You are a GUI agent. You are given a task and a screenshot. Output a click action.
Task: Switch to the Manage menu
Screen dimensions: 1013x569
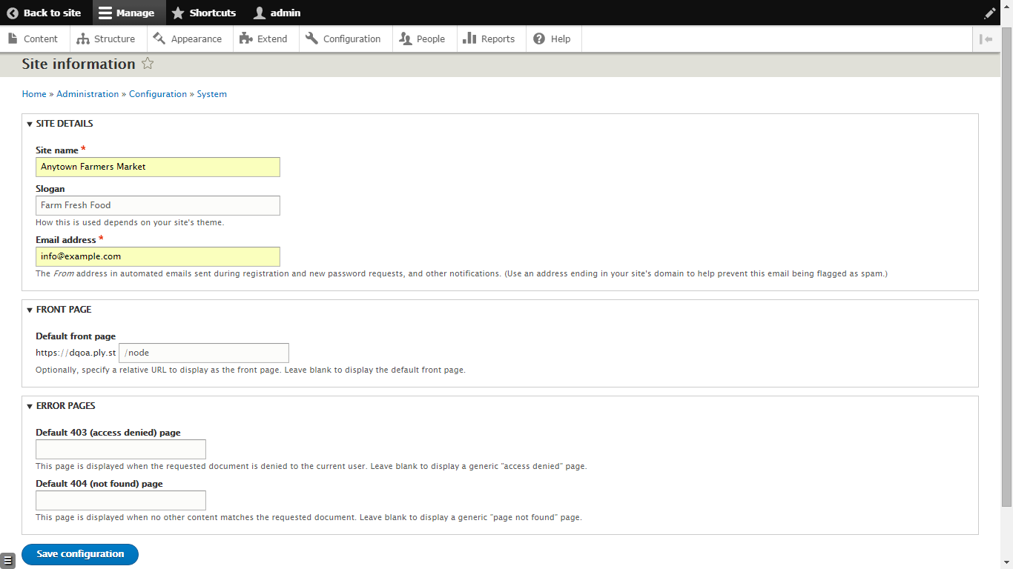[x=128, y=12]
